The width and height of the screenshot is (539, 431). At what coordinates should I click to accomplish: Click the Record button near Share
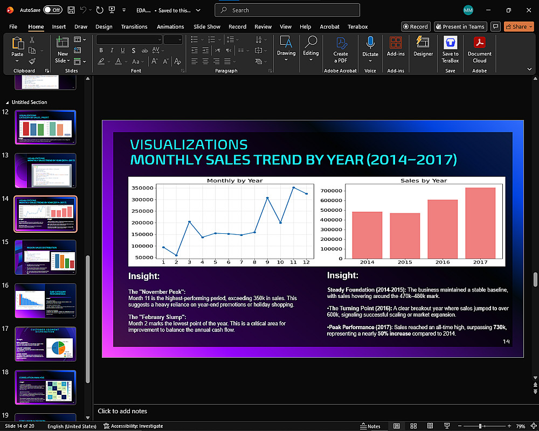point(415,26)
